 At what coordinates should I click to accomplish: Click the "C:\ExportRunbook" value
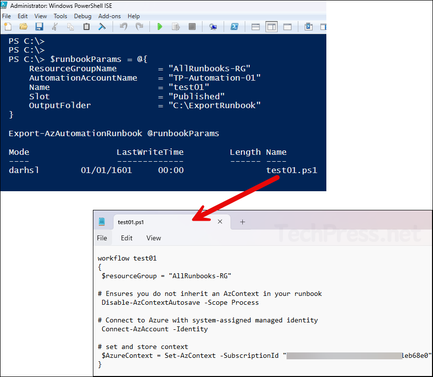click(214, 106)
